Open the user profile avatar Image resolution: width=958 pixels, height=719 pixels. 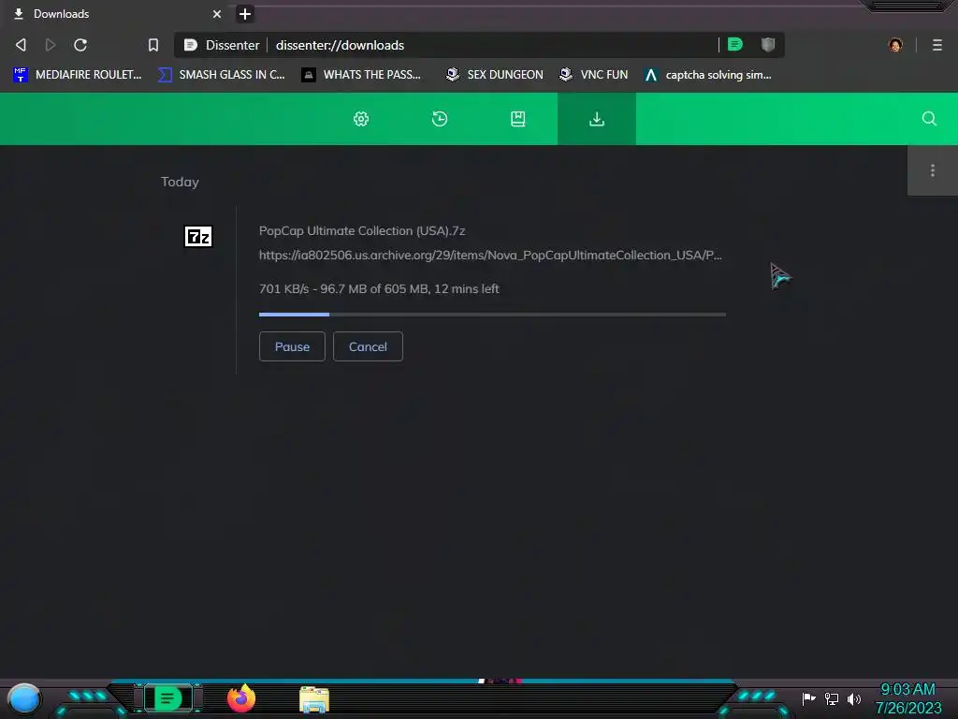pos(895,45)
